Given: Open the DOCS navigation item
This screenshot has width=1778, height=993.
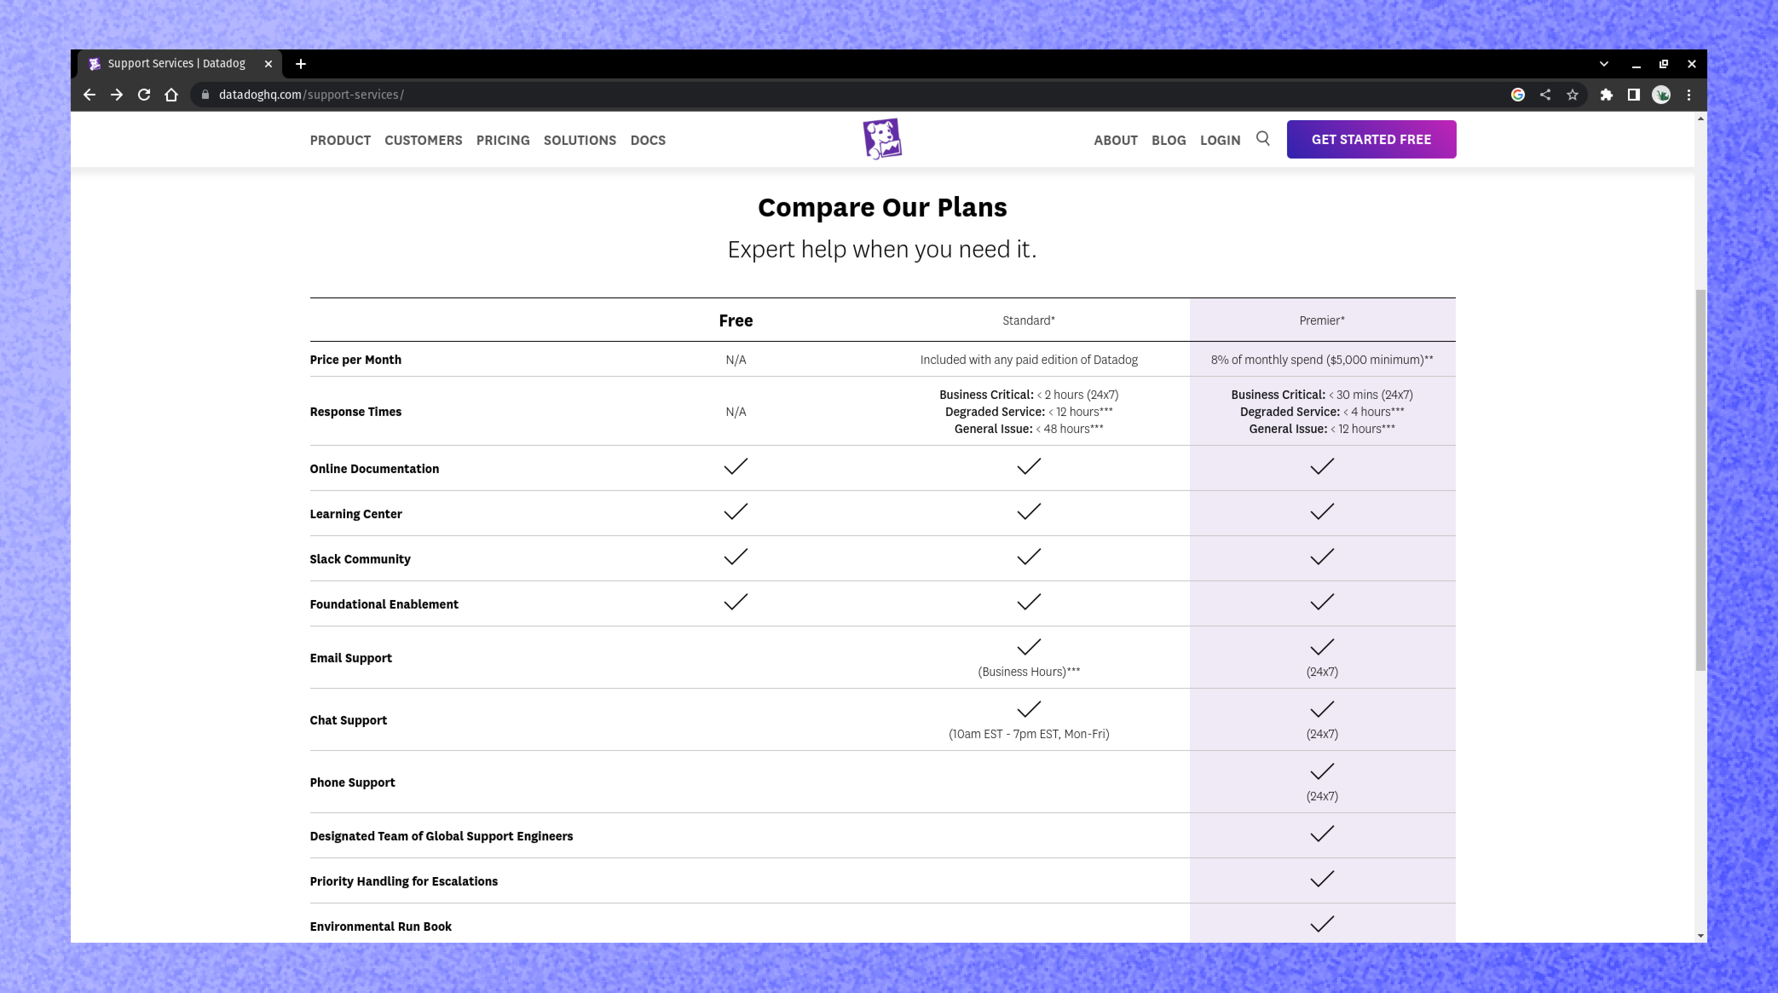Looking at the screenshot, I should (x=647, y=140).
